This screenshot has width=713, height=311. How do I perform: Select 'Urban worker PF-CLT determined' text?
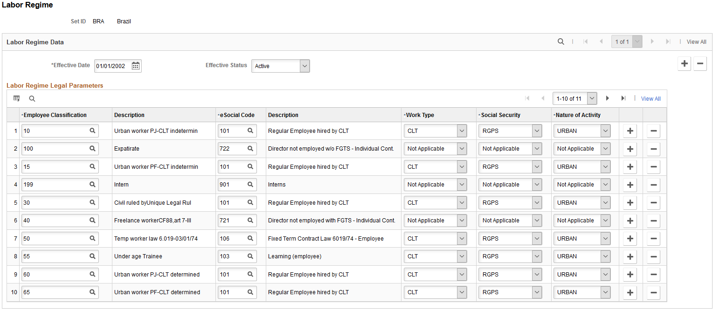(157, 292)
